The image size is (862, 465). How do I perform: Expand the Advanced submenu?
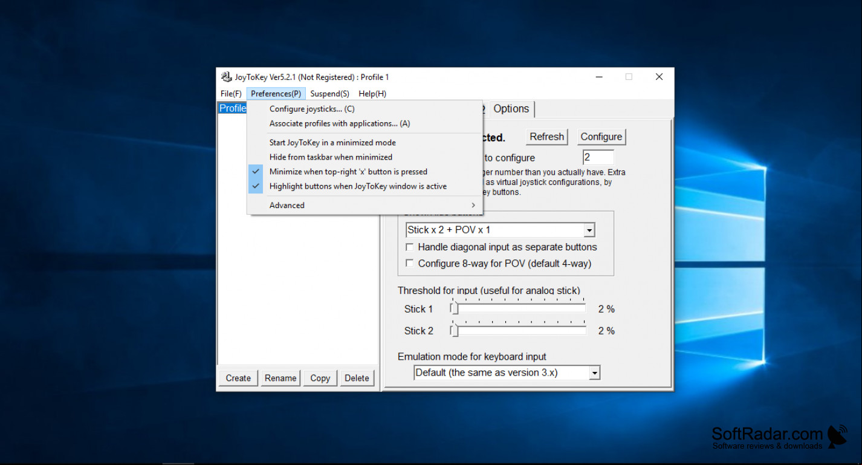[x=365, y=206]
